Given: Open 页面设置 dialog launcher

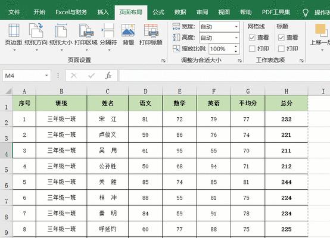Looking at the screenshot, I should click(163, 61).
